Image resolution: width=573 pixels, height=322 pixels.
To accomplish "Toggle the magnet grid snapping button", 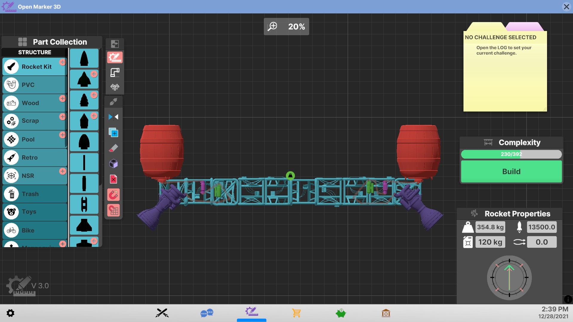I will (113, 210).
